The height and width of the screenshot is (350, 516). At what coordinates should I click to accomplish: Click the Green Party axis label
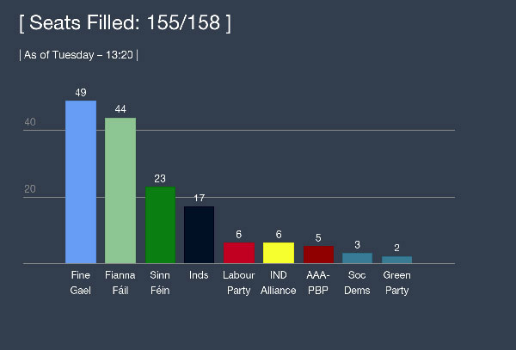pyautogui.click(x=396, y=283)
